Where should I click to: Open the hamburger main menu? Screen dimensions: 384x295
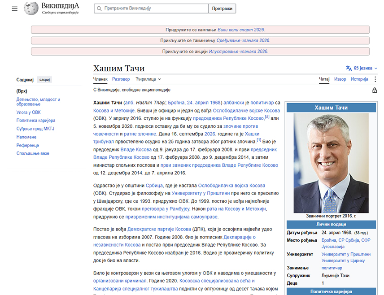tap(15, 9)
